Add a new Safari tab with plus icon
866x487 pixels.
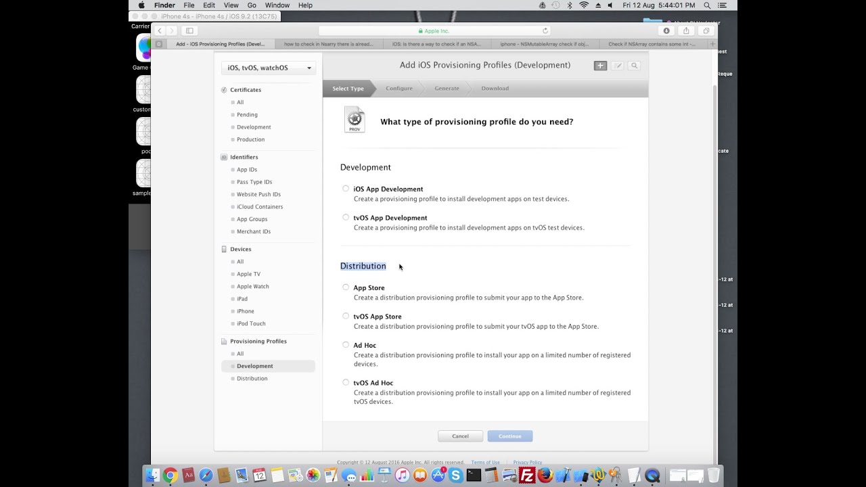tap(712, 44)
